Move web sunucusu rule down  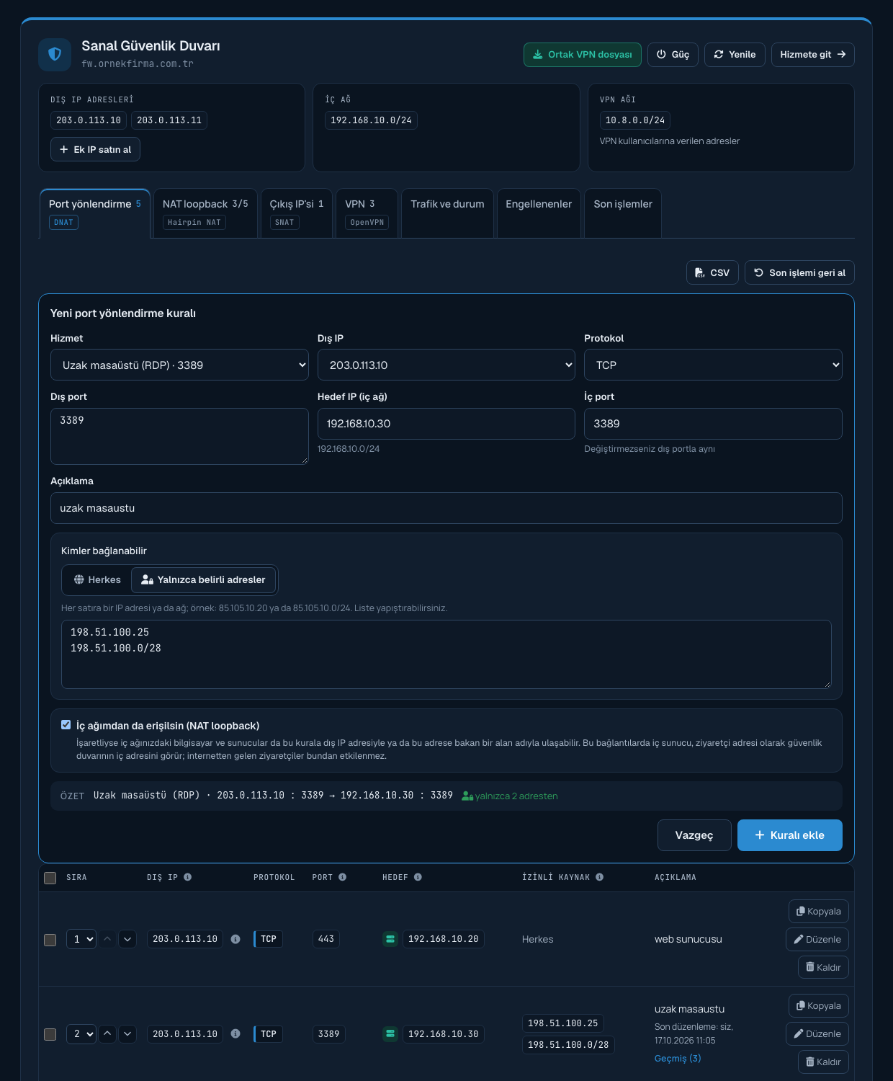pyautogui.click(x=127, y=939)
